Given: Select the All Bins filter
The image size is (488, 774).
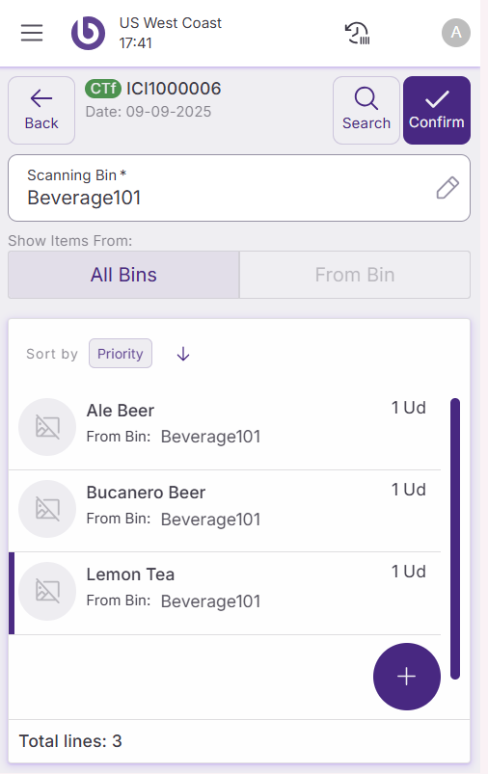Looking at the screenshot, I should click(x=123, y=275).
